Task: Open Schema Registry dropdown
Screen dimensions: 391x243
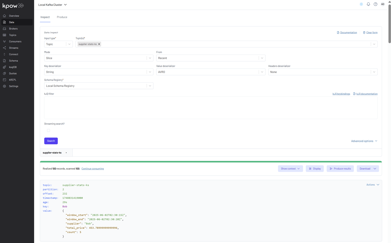Action: click(99, 86)
